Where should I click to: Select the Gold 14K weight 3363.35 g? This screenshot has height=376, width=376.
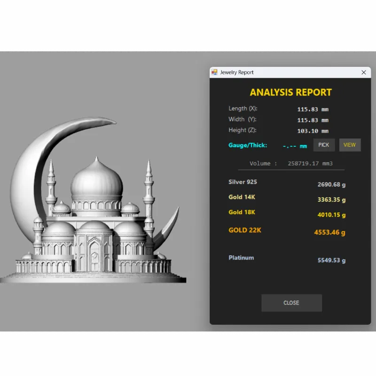(x=331, y=200)
